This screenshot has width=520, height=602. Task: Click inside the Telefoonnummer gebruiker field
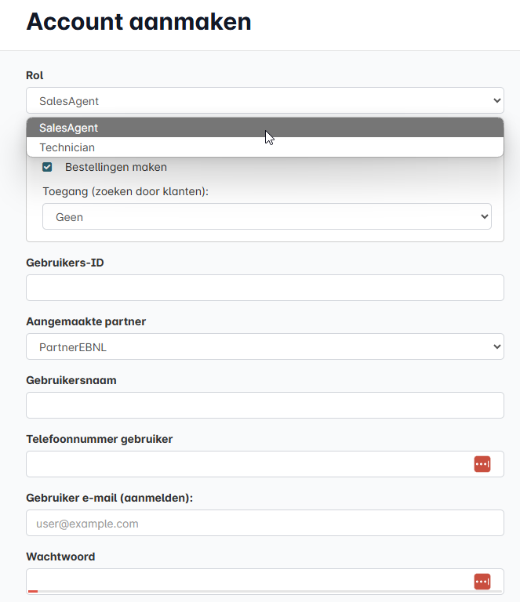point(243,464)
